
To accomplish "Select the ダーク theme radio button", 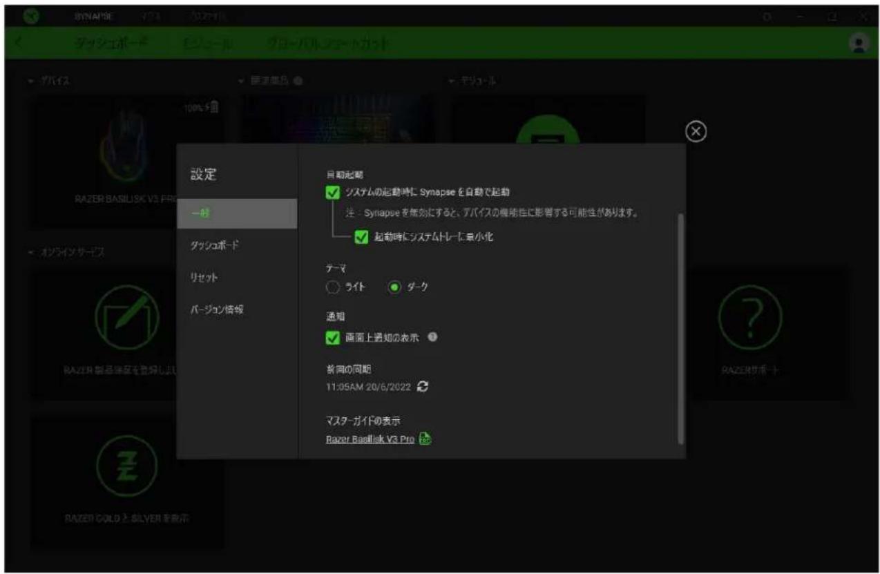I will (396, 287).
